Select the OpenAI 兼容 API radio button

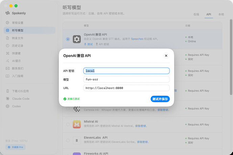click(x=68, y=39)
